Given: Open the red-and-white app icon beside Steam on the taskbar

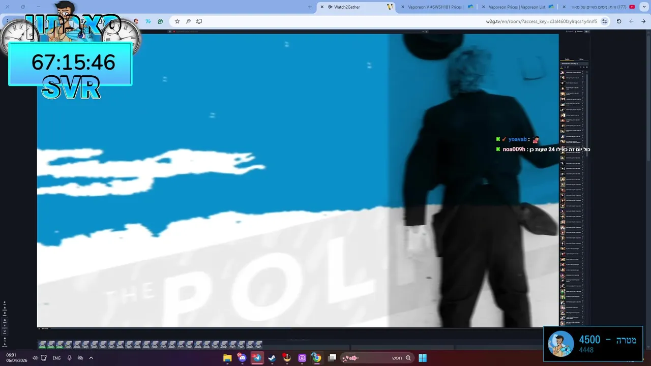Looking at the screenshot, I should tap(287, 358).
